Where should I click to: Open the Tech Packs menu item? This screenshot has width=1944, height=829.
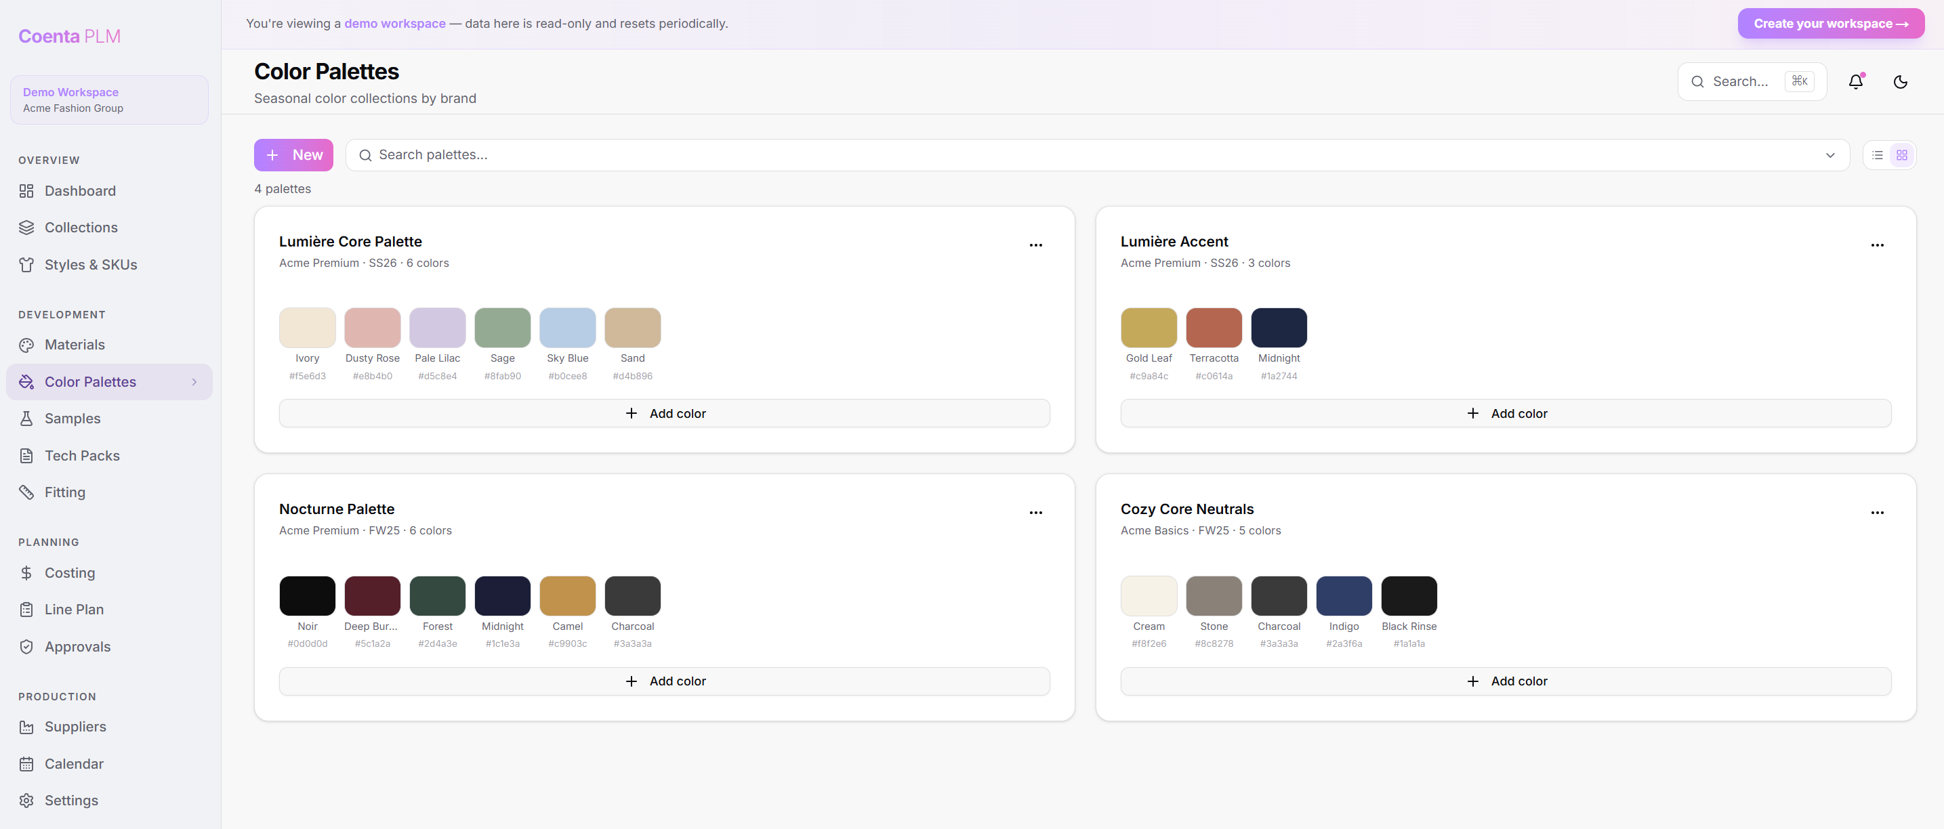[81, 456]
